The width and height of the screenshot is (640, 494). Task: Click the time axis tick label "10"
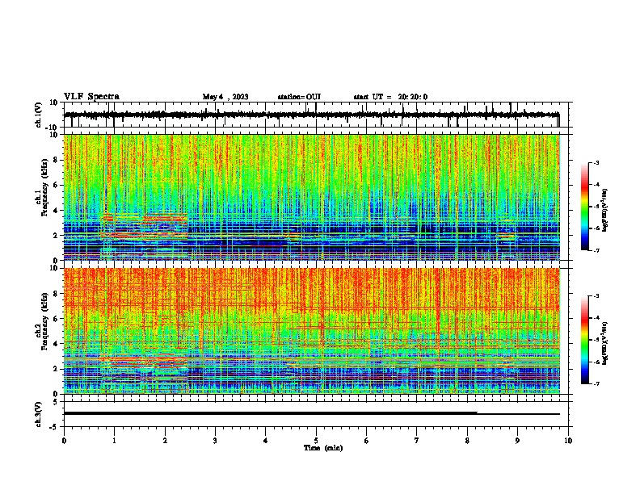[x=568, y=441]
